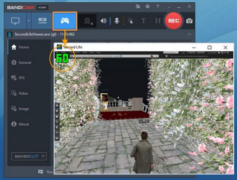237x180 pixels.
Task: Open the General settings tab
Action: click(x=21, y=62)
